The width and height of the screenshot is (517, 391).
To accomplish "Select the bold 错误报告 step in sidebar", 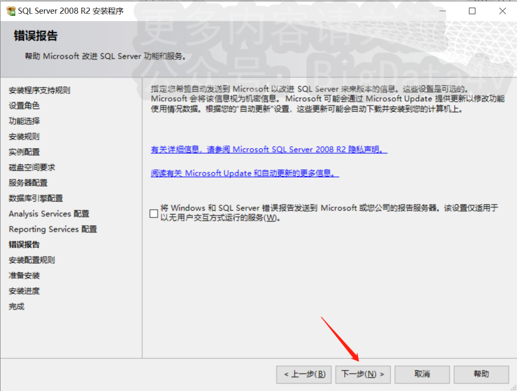I will coord(24,245).
